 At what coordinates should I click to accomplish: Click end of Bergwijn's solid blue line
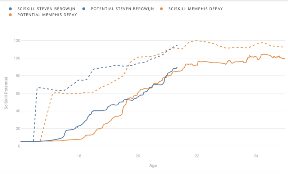177,67
